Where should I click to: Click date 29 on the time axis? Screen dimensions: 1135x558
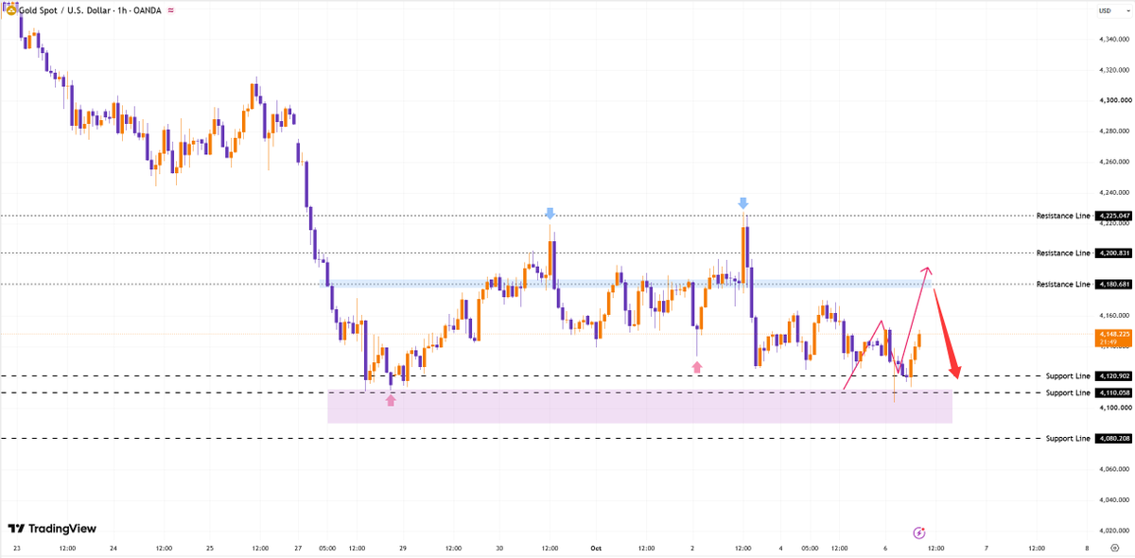pos(403,548)
